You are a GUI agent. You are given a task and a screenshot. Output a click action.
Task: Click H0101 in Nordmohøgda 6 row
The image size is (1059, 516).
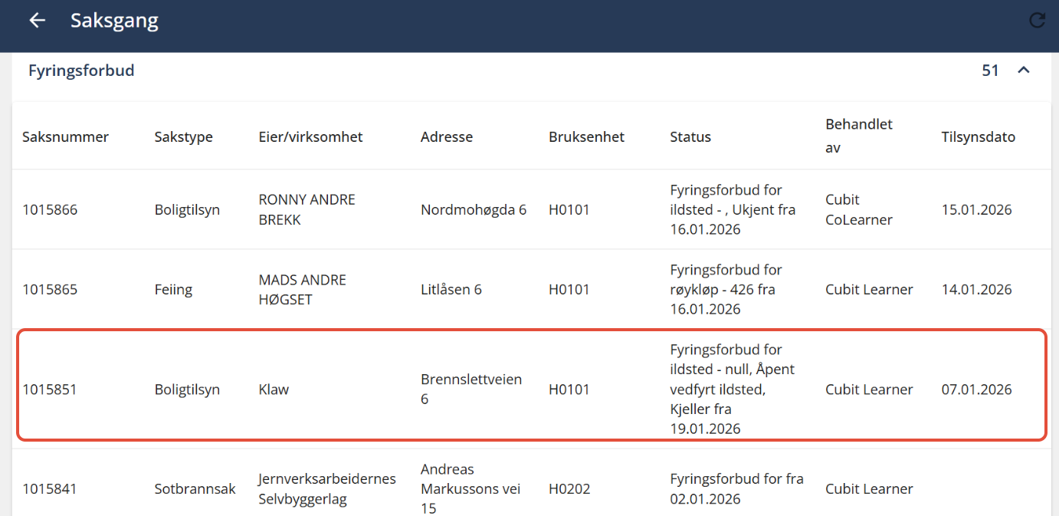pos(569,209)
